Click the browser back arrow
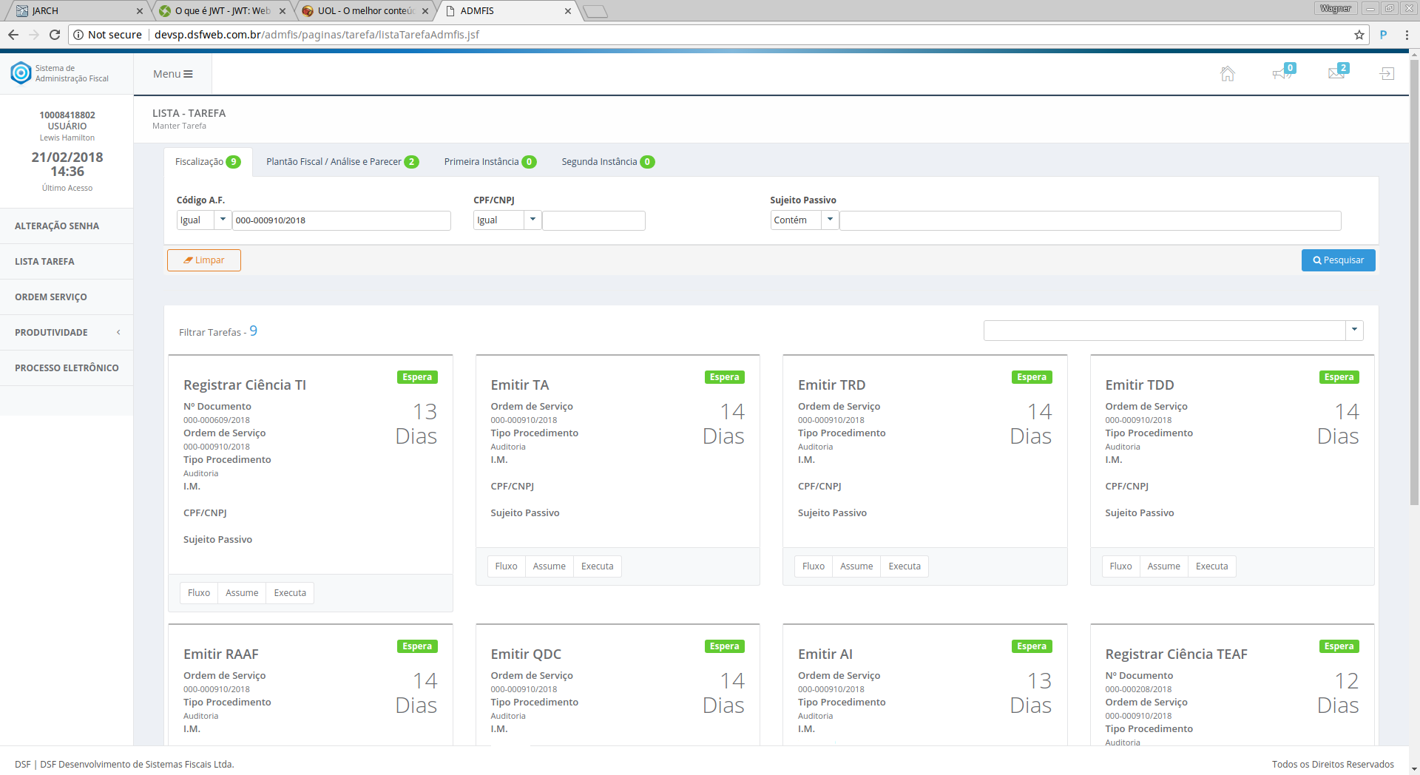The image size is (1420, 775). pyautogui.click(x=13, y=35)
